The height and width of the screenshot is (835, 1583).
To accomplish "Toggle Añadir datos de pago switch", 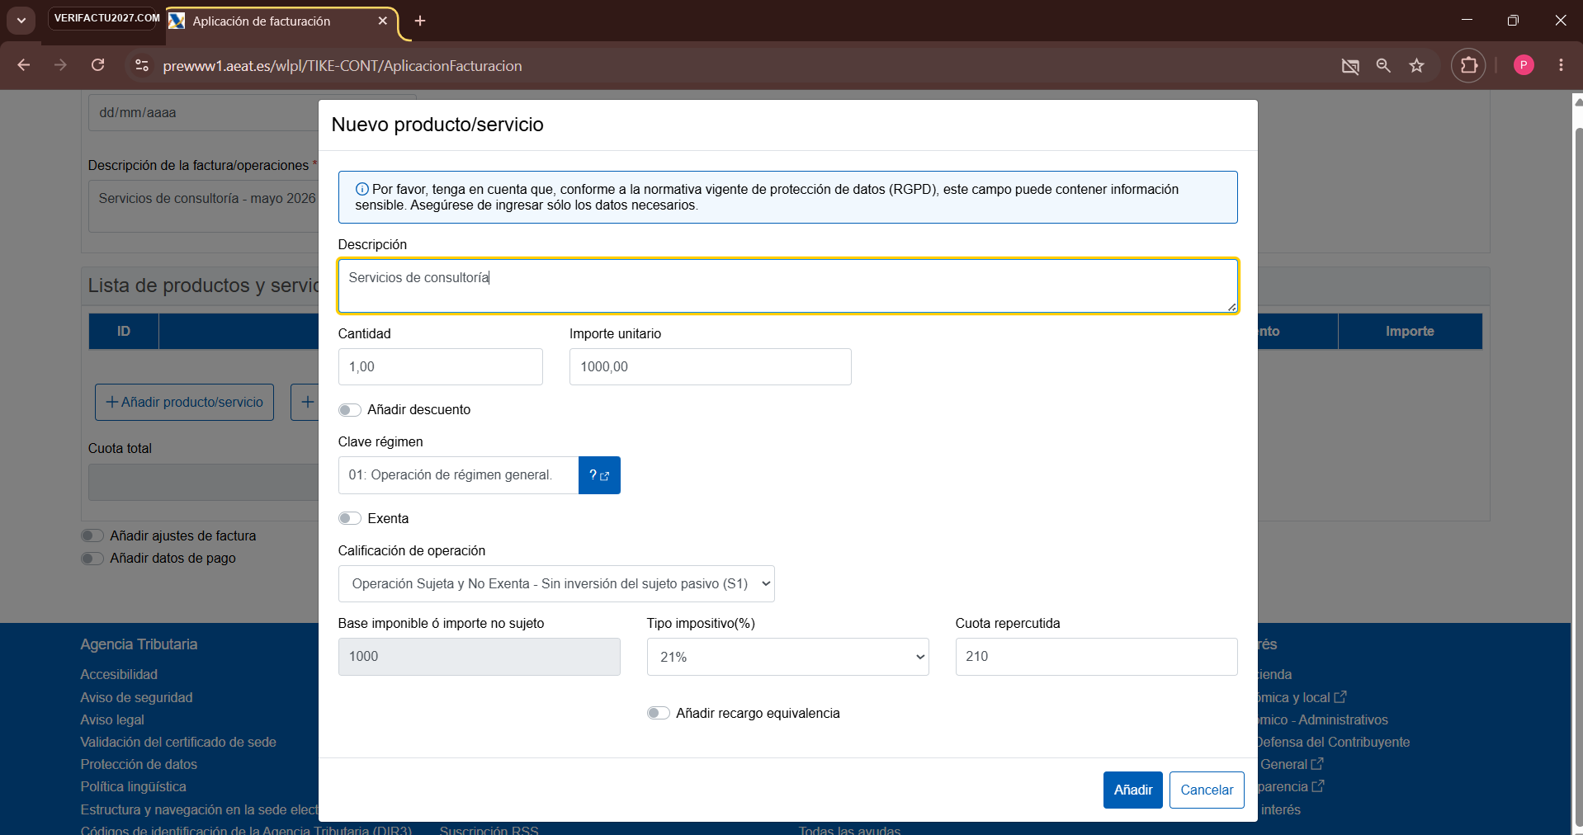I will pos(92,559).
